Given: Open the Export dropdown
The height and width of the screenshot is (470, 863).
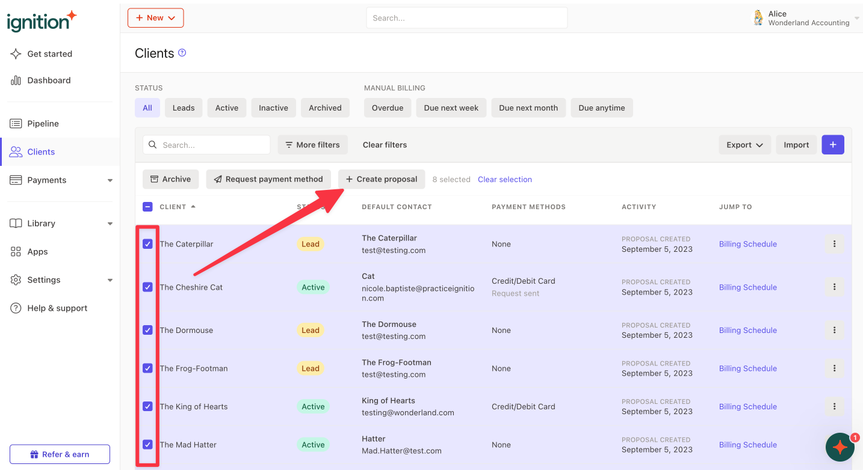Looking at the screenshot, I should (744, 145).
